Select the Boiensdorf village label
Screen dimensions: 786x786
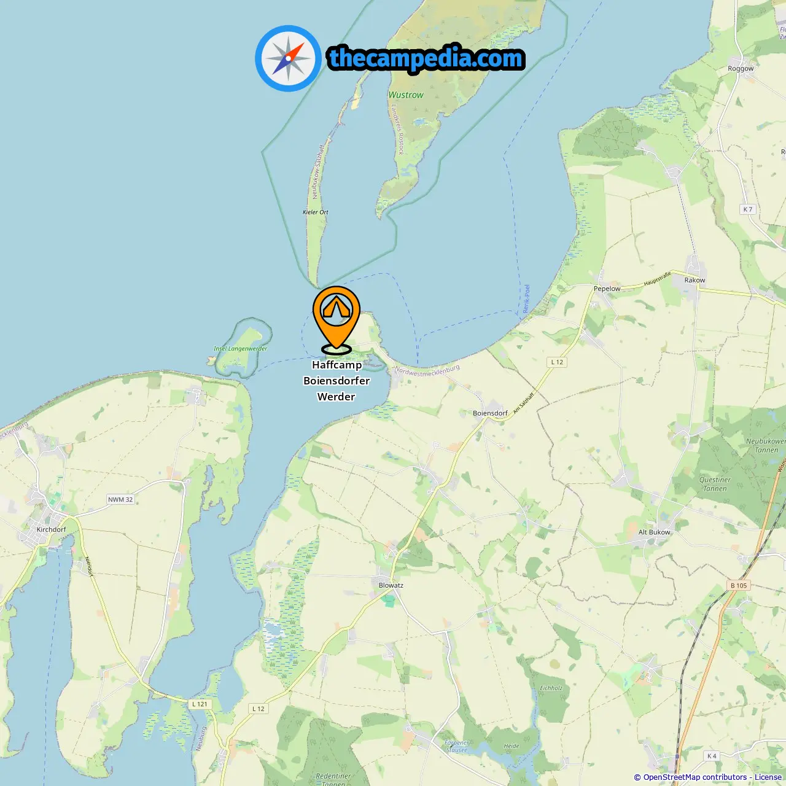pyautogui.click(x=490, y=413)
